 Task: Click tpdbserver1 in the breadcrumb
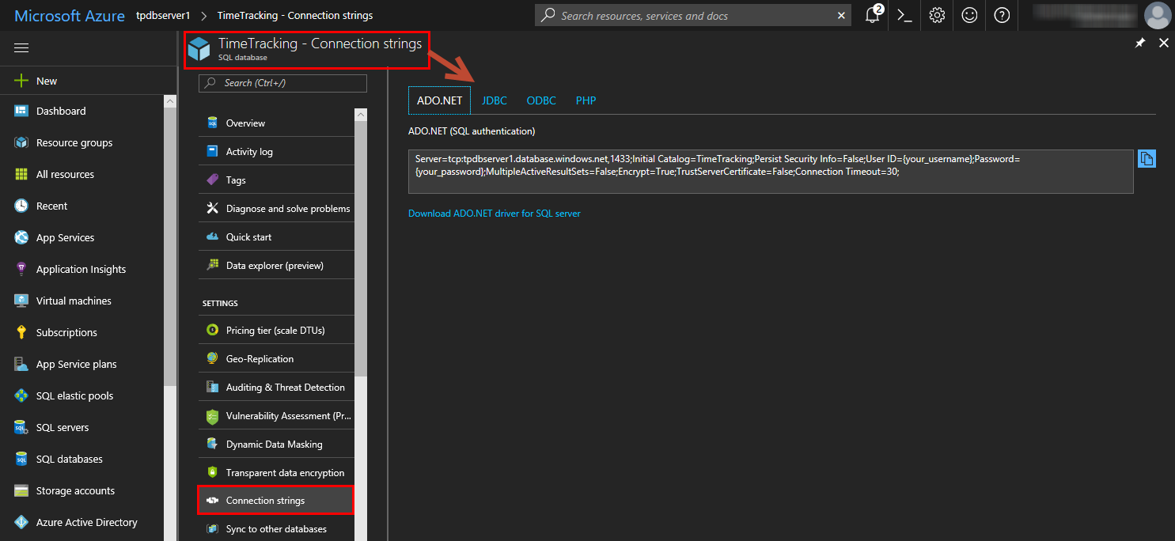(163, 16)
